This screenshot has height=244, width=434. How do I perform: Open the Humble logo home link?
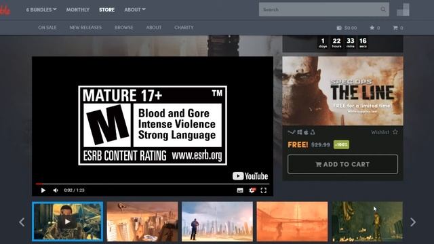(5, 10)
